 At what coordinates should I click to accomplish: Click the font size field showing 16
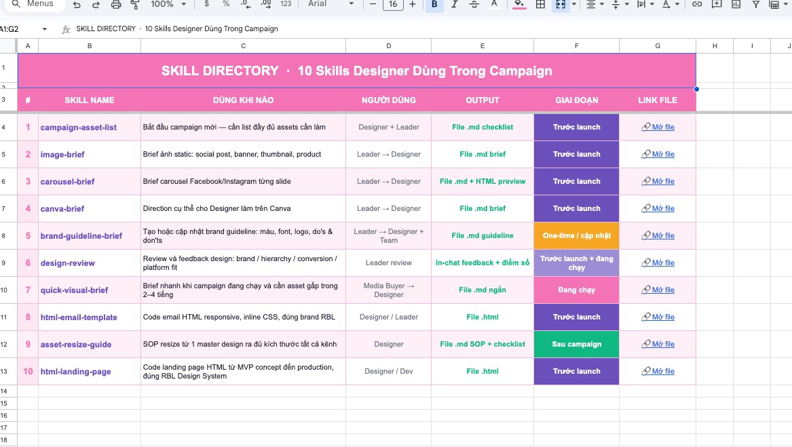point(393,4)
